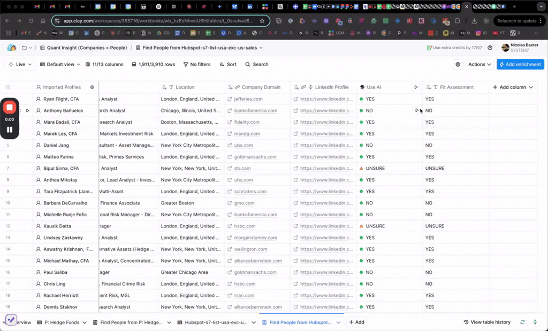This screenshot has height=331, width=548.
Task: Click the browser back arrow
Action: pos(7,21)
